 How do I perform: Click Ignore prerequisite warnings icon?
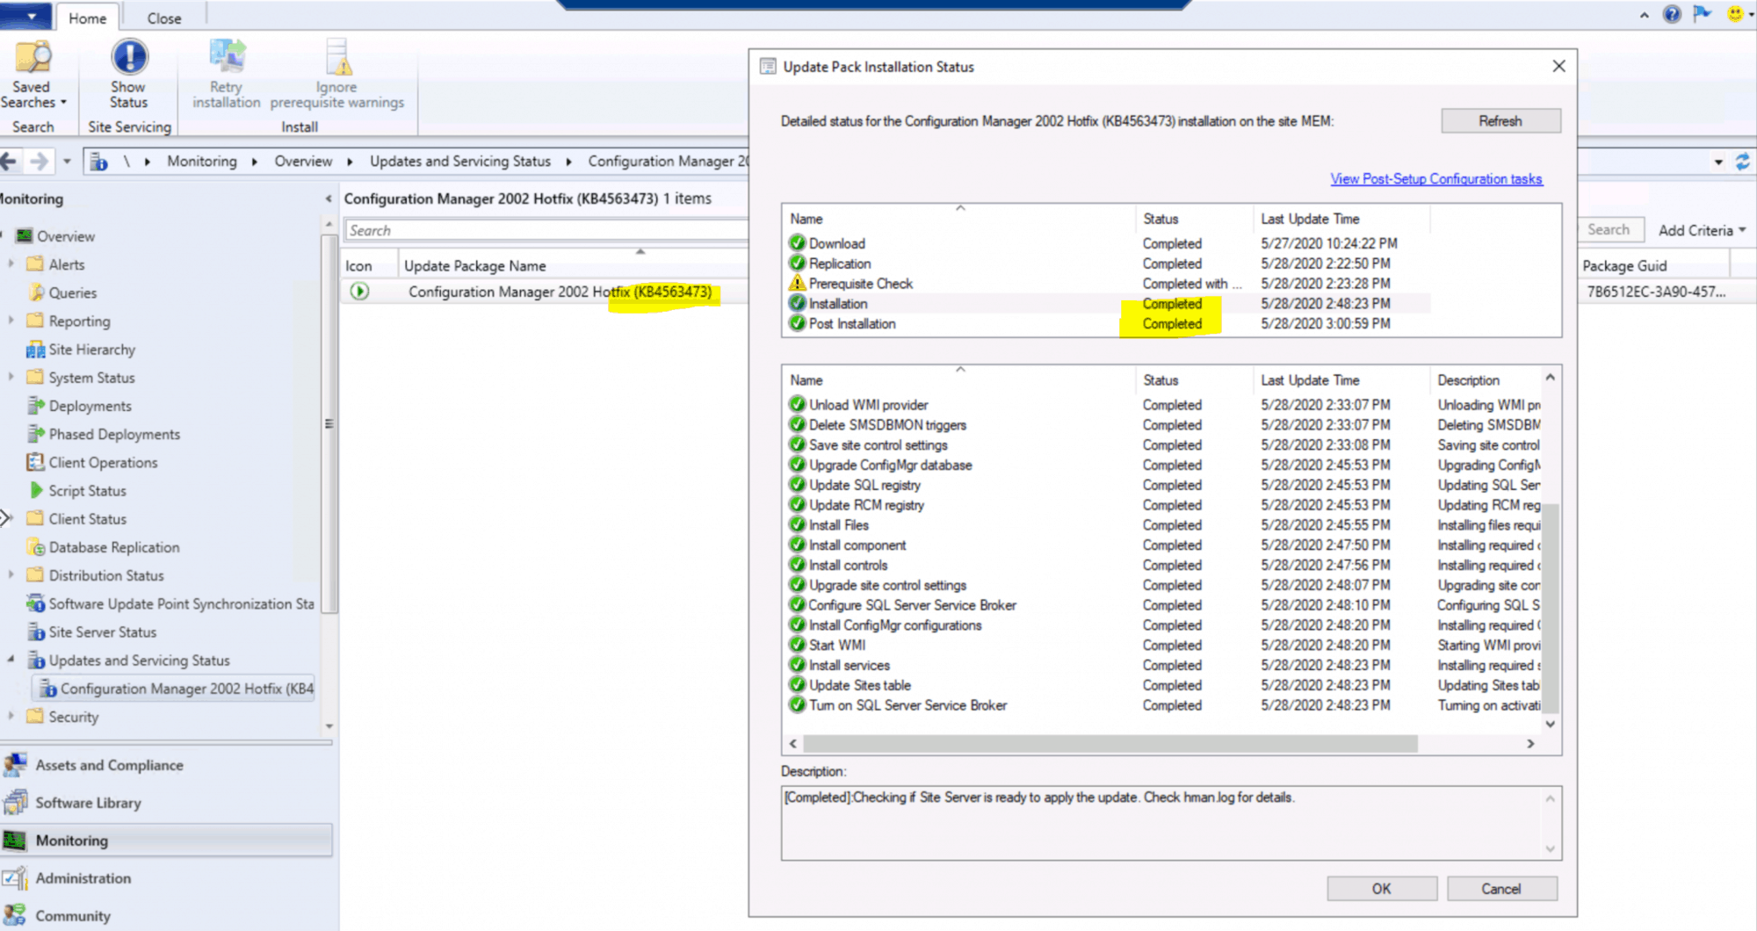337,58
